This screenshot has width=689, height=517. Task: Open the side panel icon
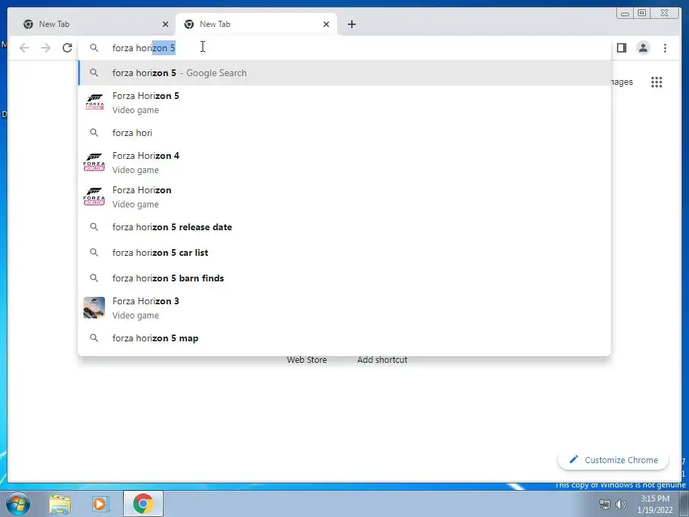tap(621, 48)
